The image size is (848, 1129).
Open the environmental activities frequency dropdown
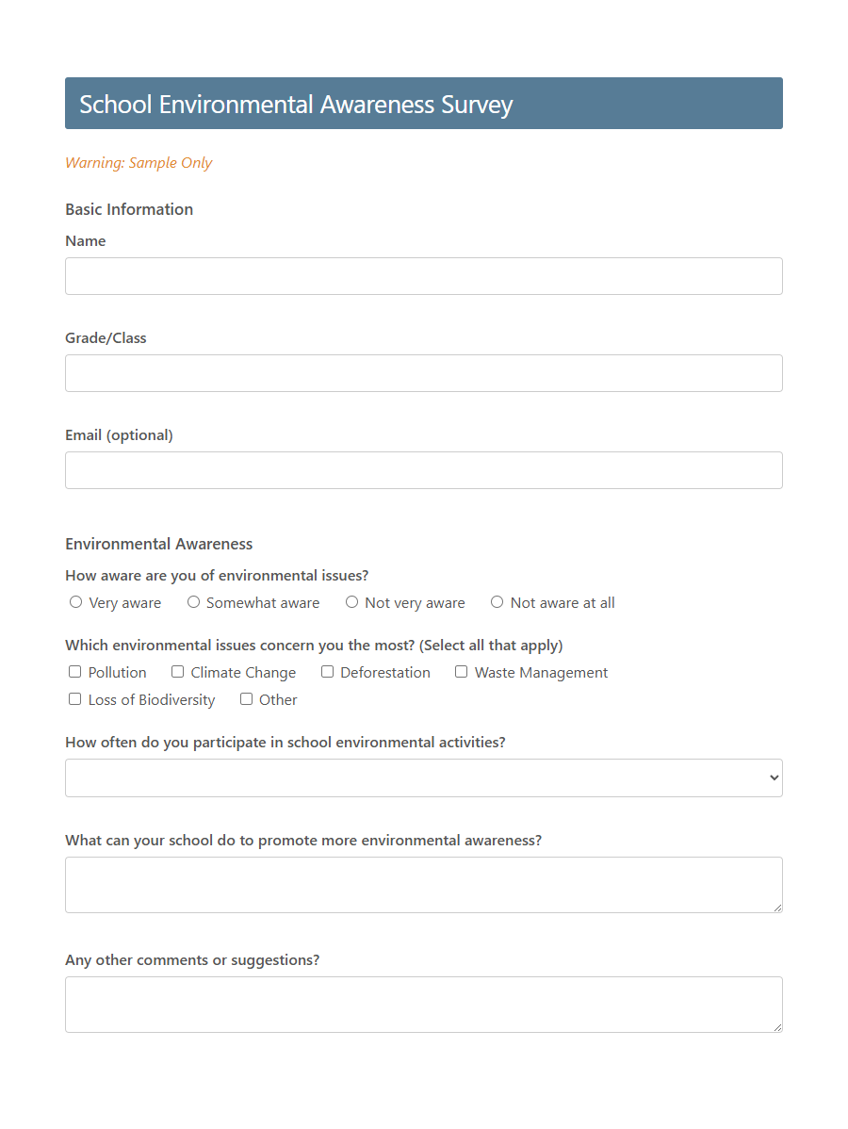(423, 777)
